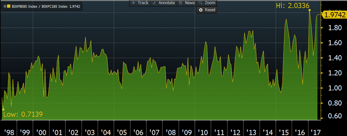The image size is (347, 136).
Task: Select the 1.9742 last value tag
Action: point(335,15)
